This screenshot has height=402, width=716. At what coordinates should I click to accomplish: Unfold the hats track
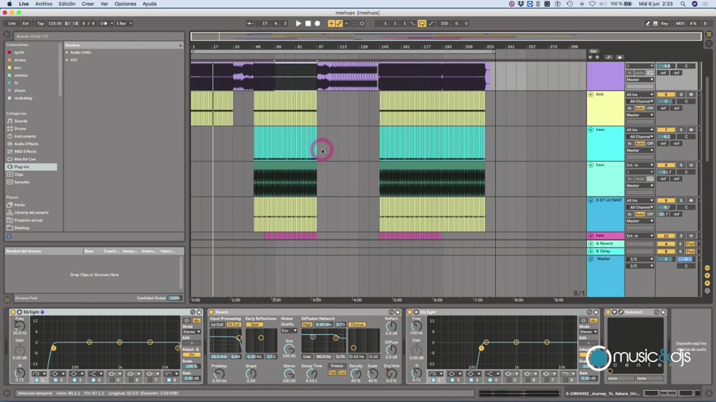[x=591, y=236]
